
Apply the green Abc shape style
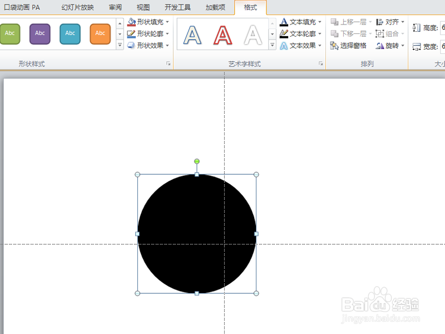(10, 34)
